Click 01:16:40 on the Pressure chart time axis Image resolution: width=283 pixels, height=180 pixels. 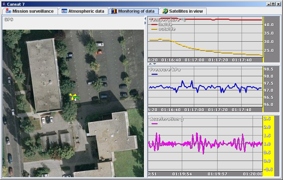tap(171, 110)
